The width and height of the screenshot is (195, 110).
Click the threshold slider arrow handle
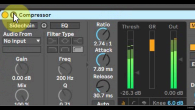click(137, 73)
